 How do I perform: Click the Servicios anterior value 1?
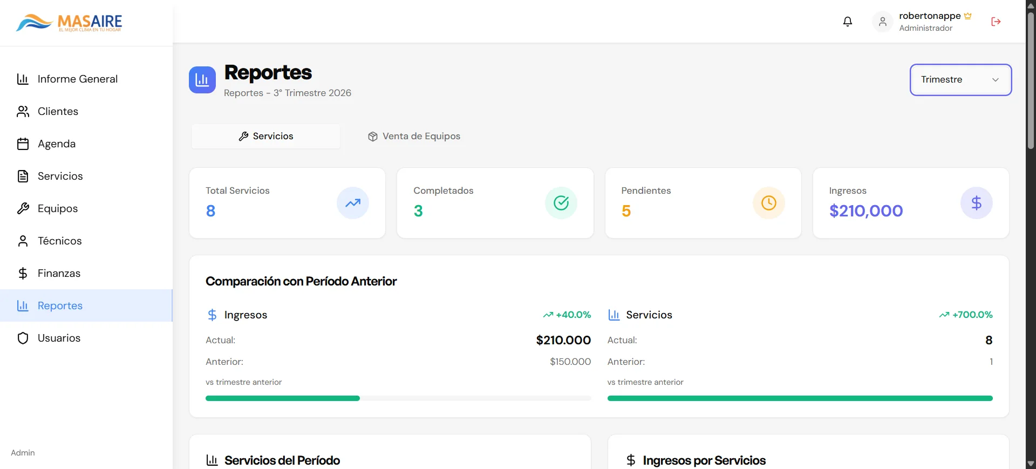991,362
